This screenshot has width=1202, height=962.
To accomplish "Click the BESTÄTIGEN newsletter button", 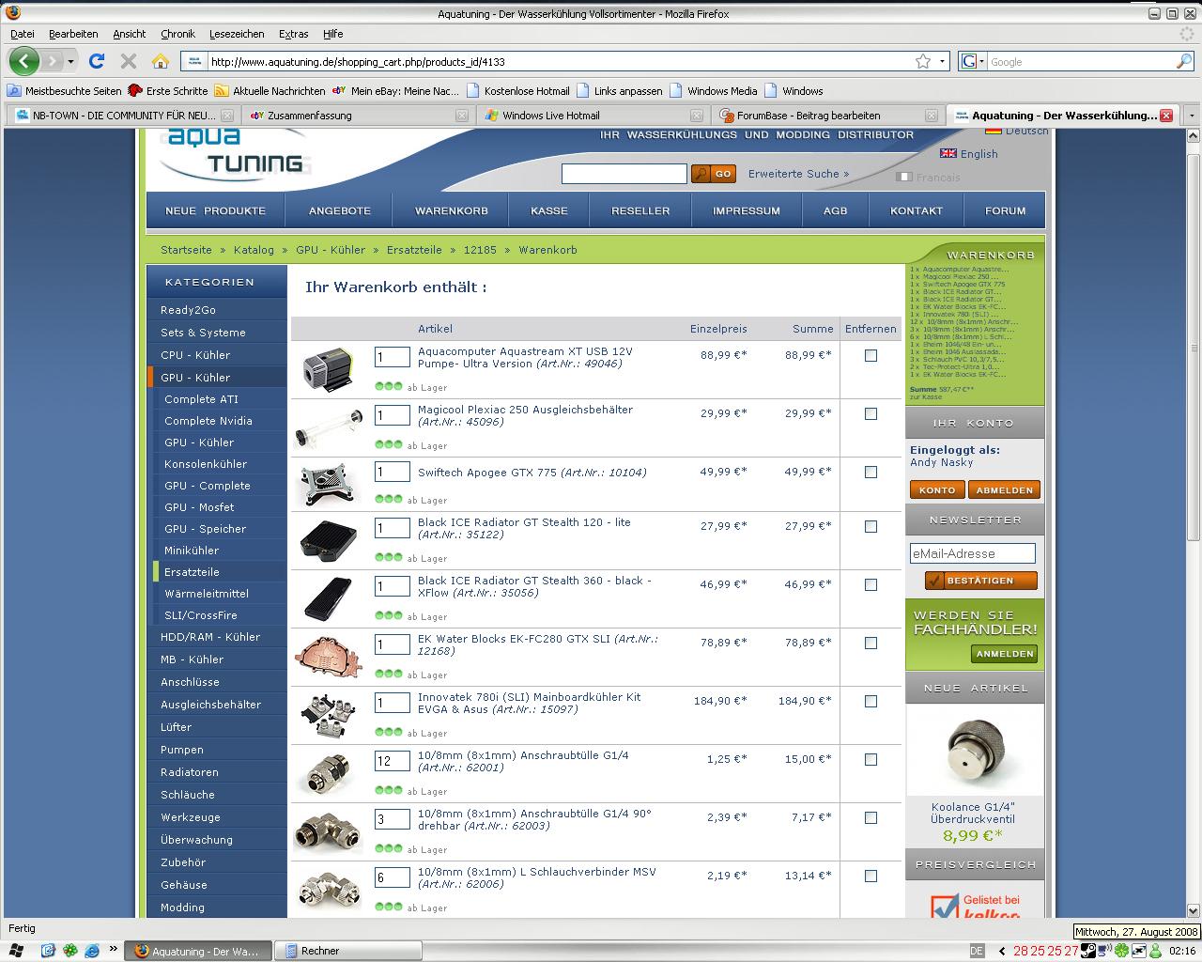I will [x=980, y=581].
